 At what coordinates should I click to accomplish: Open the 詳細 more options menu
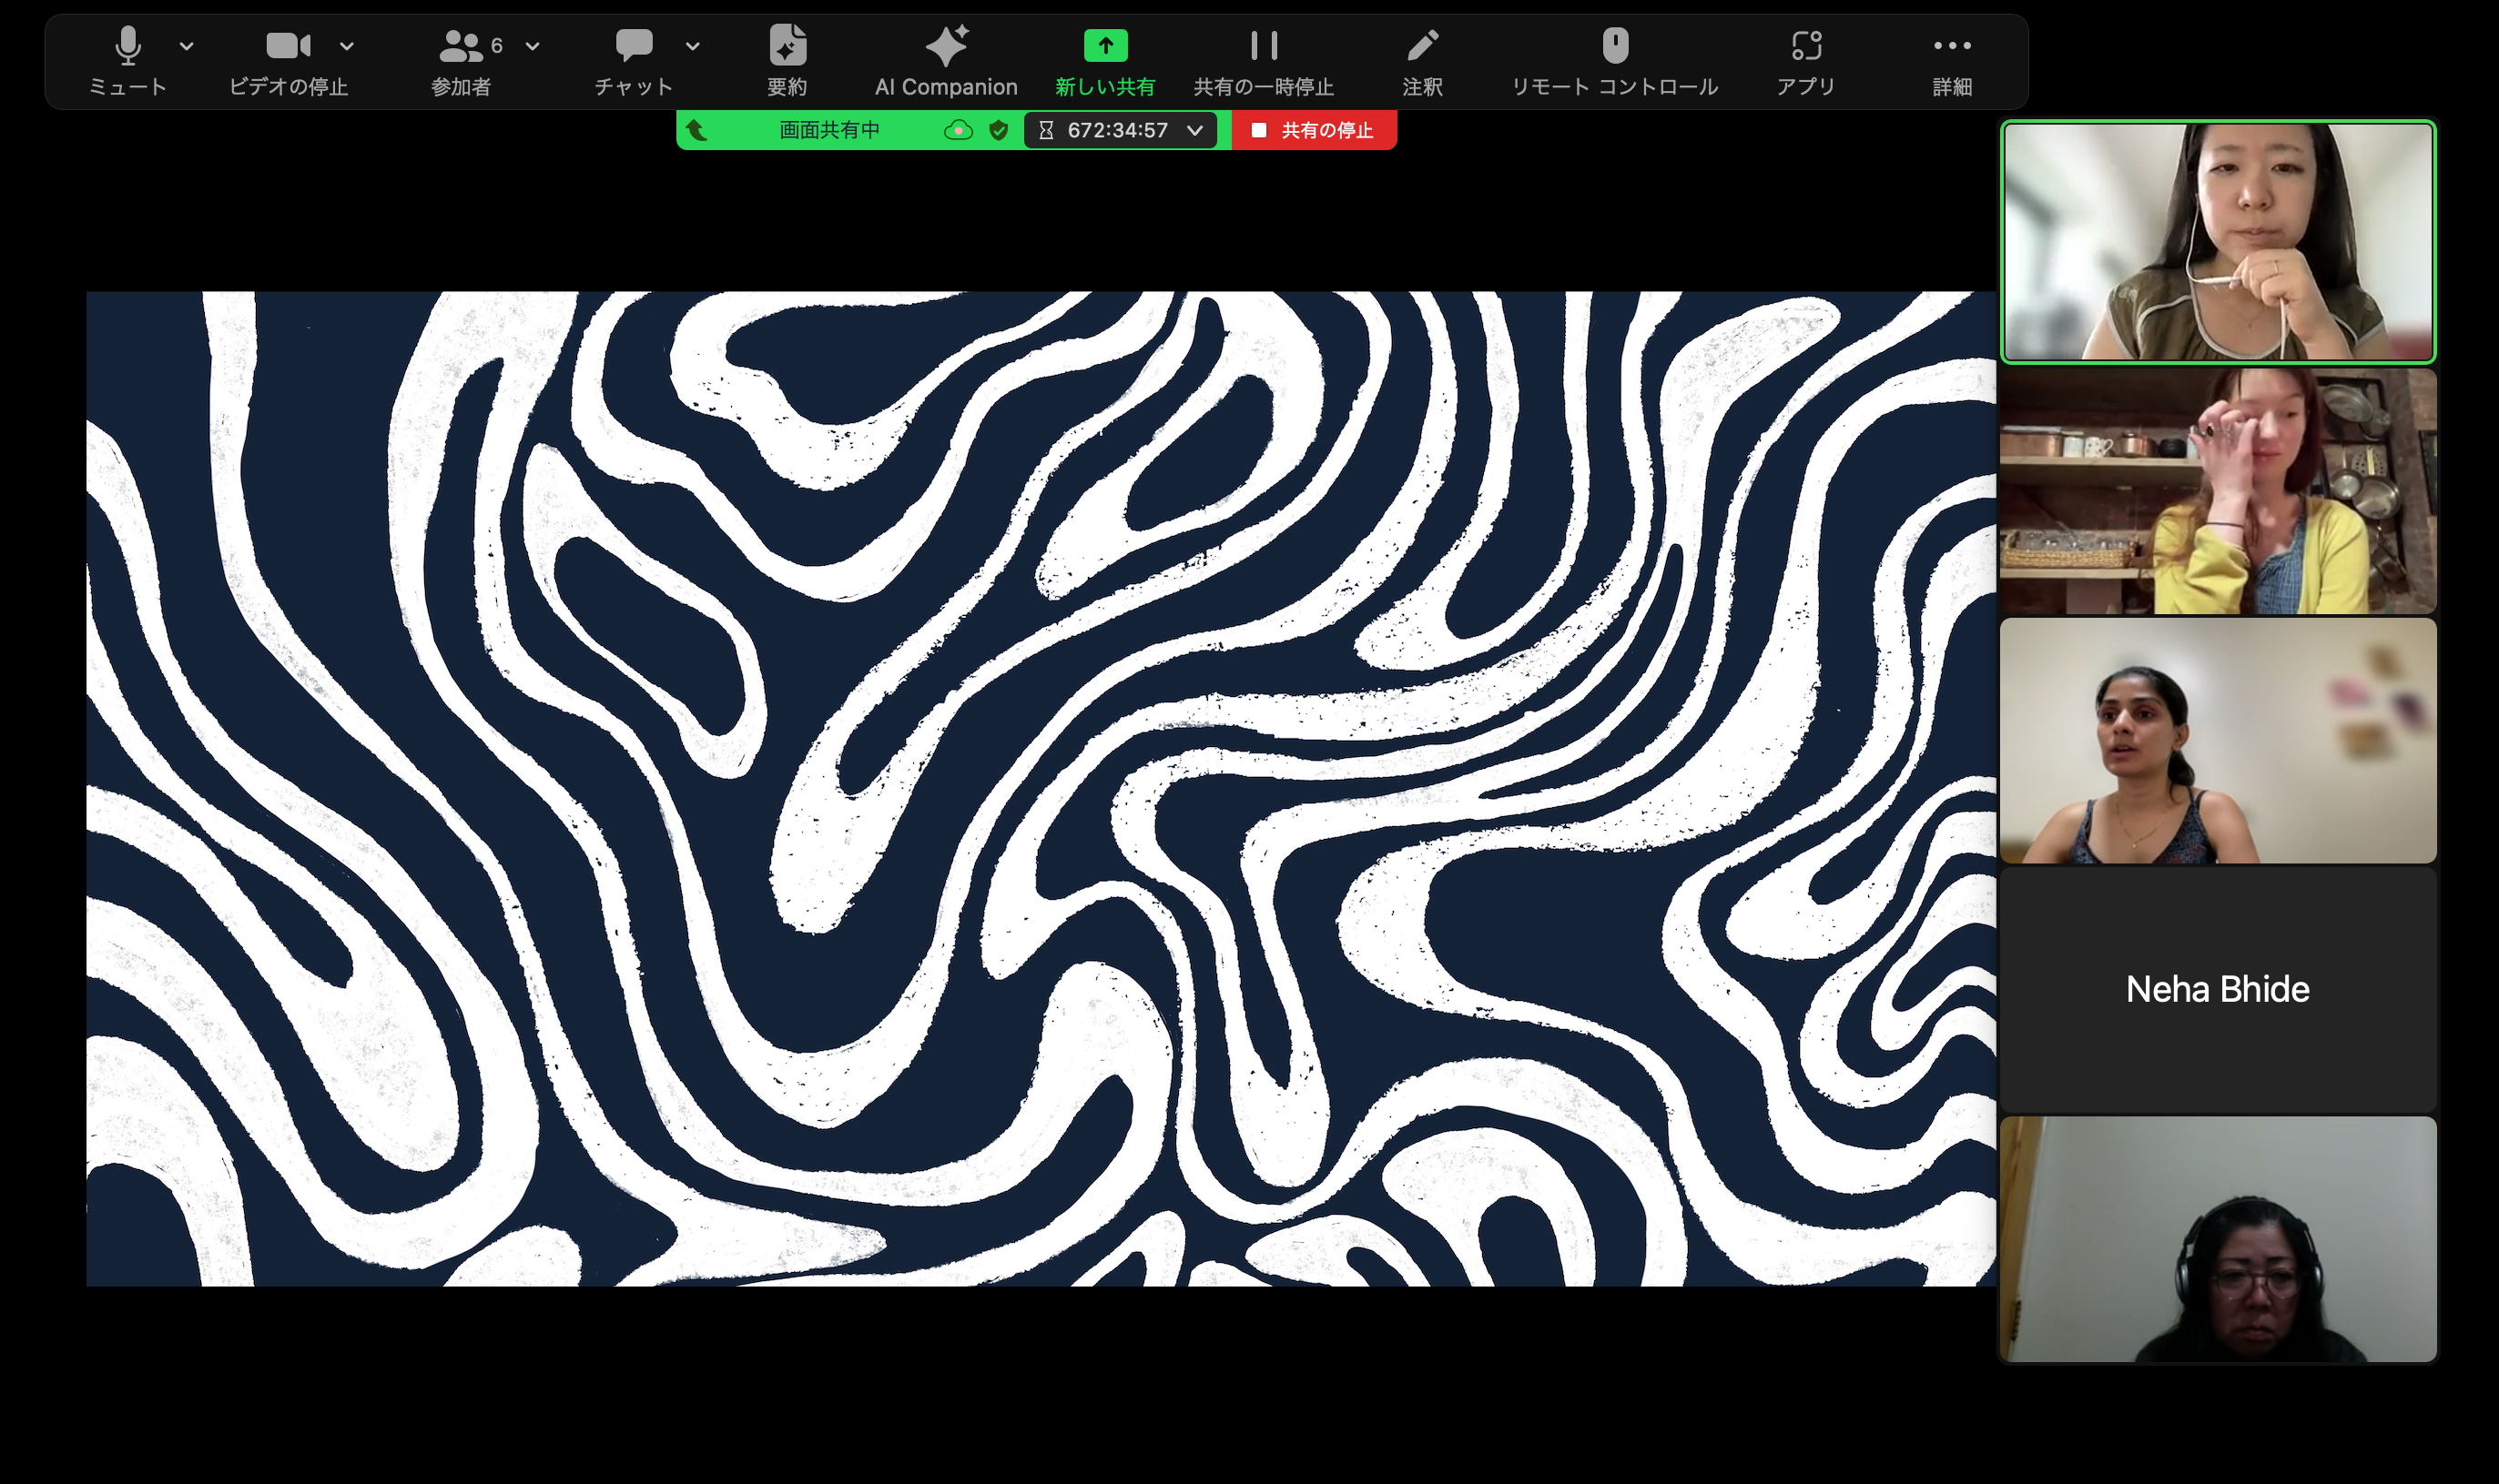pos(1952,46)
